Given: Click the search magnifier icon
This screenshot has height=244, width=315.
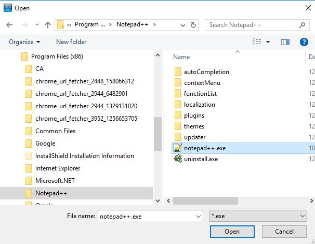Looking at the screenshot, I should (302, 25).
